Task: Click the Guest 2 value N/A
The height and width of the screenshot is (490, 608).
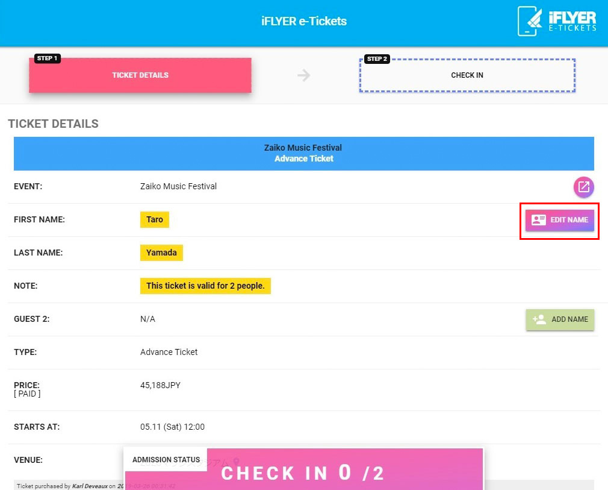Action: [x=147, y=319]
